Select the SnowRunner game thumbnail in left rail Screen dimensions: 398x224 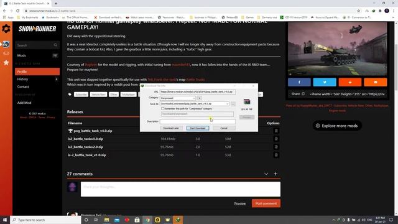point(6,44)
